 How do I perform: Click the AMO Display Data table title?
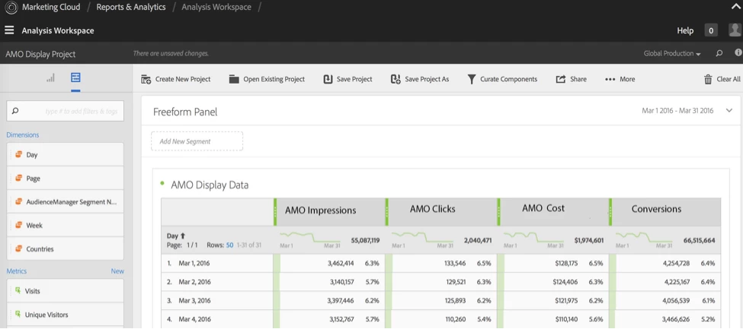pyautogui.click(x=210, y=185)
